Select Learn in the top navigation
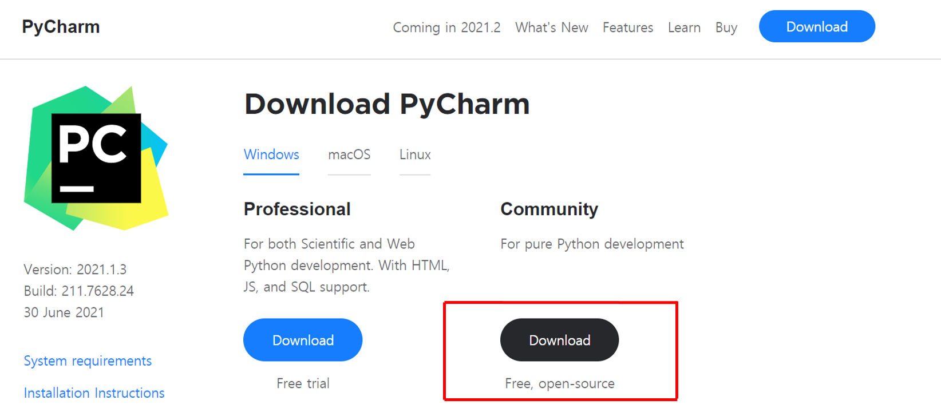Screen dimensions: 941x412 (x=684, y=27)
